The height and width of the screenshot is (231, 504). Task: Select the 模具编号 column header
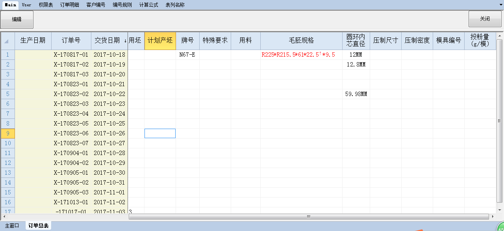tap(448, 41)
